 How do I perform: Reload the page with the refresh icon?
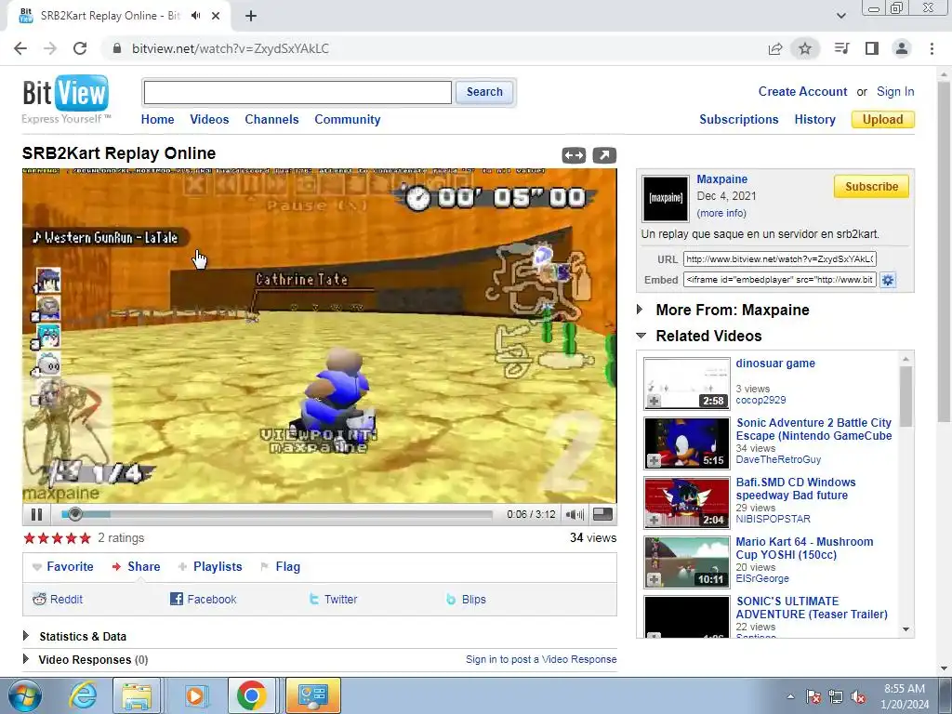80,48
